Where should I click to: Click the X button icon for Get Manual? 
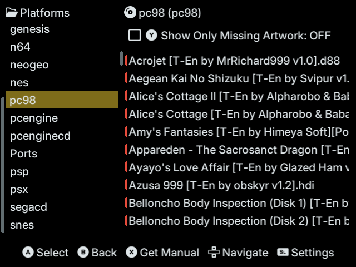131,252
